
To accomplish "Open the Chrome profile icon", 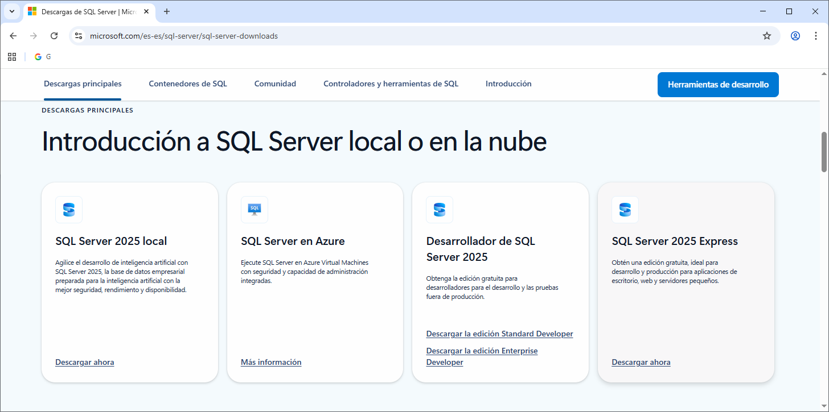I will (x=795, y=36).
